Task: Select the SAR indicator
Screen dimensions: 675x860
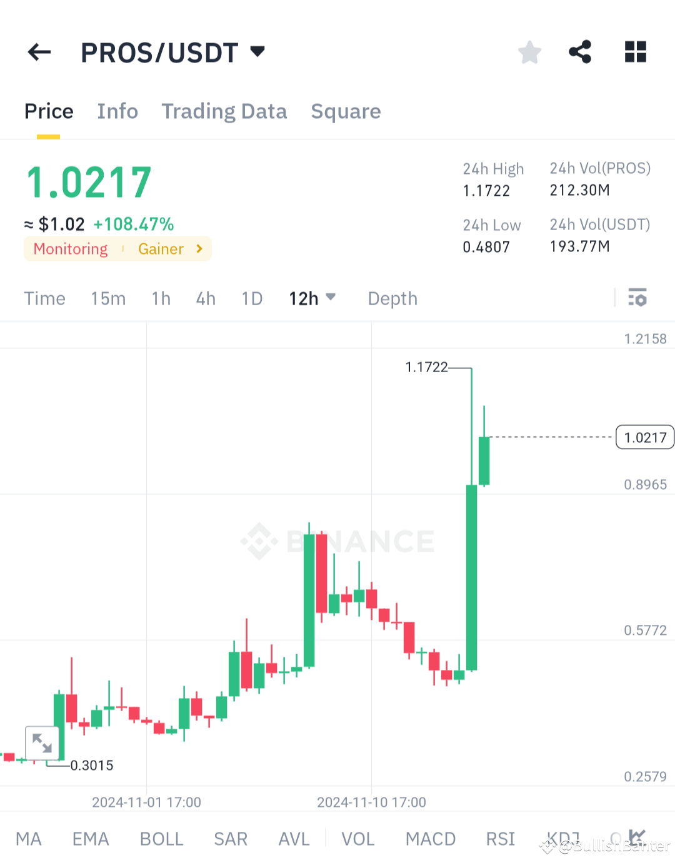Action: (231, 839)
